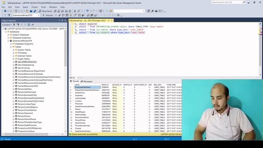Open the Undo history dropdown arrow
This screenshot has width=263, height=148.
click(x=90, y=11)
